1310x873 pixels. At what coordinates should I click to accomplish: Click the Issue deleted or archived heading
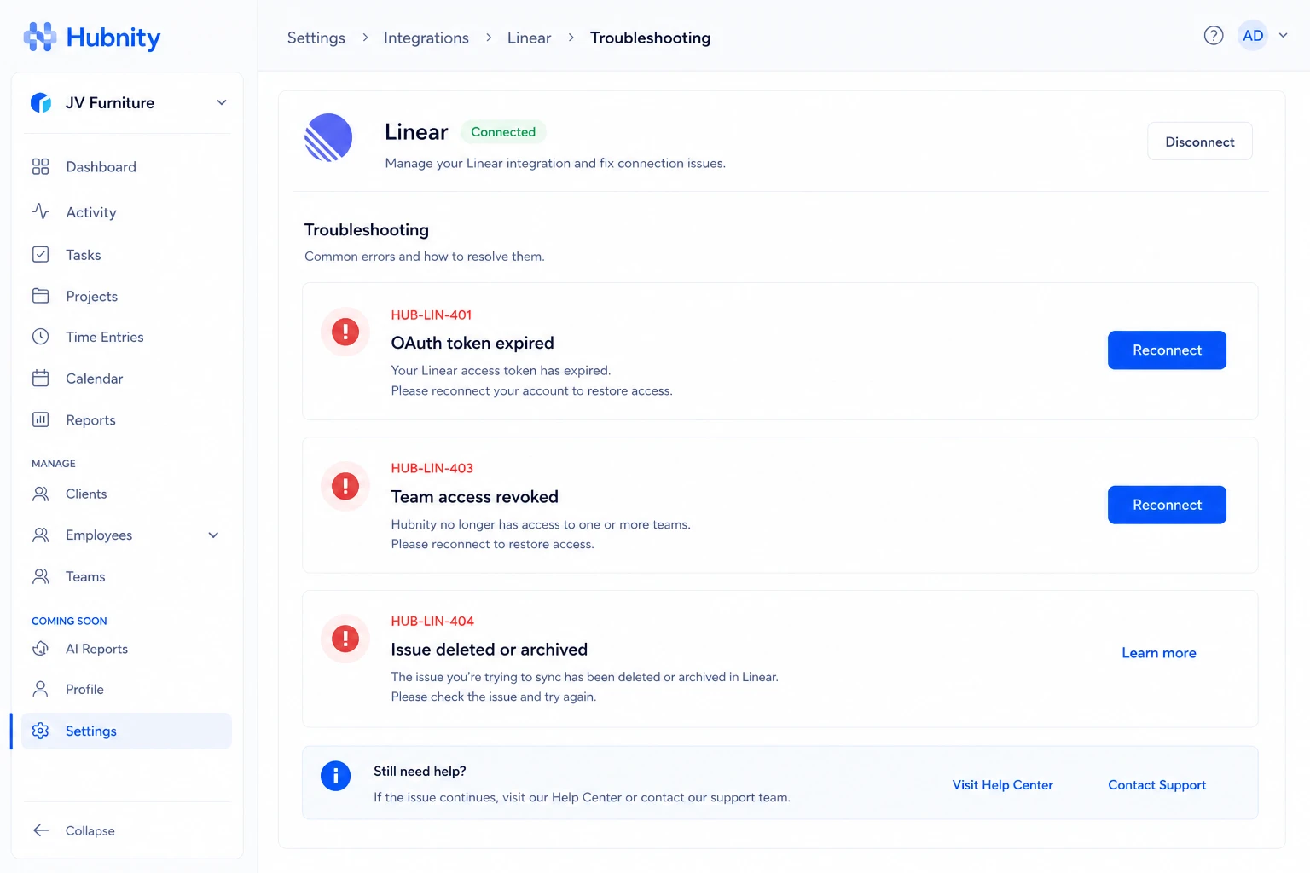pos(489,649)
